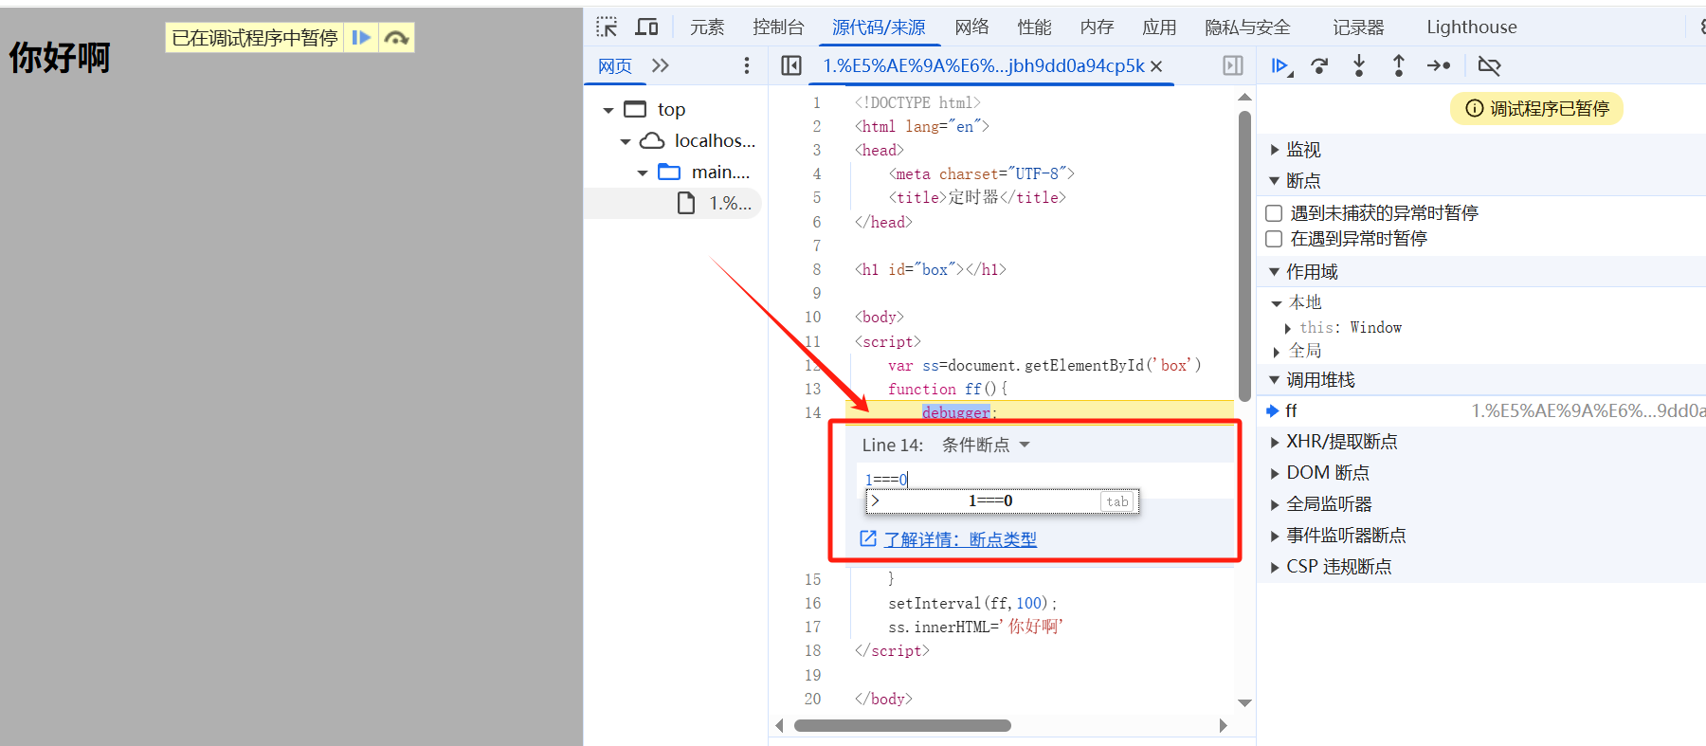
Task: Close the 1.%E5%AE%9A file tab
Action: pos(1156,66)
